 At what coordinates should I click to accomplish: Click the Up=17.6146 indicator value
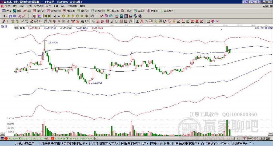[50, 28]
